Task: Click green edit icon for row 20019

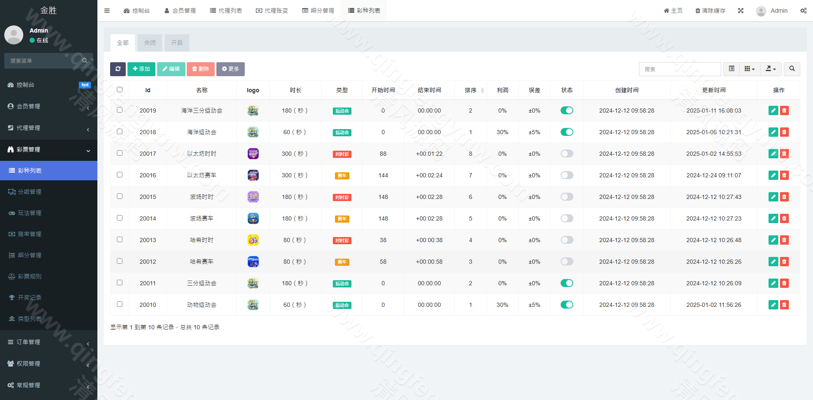Action: [x=773, y=110]
